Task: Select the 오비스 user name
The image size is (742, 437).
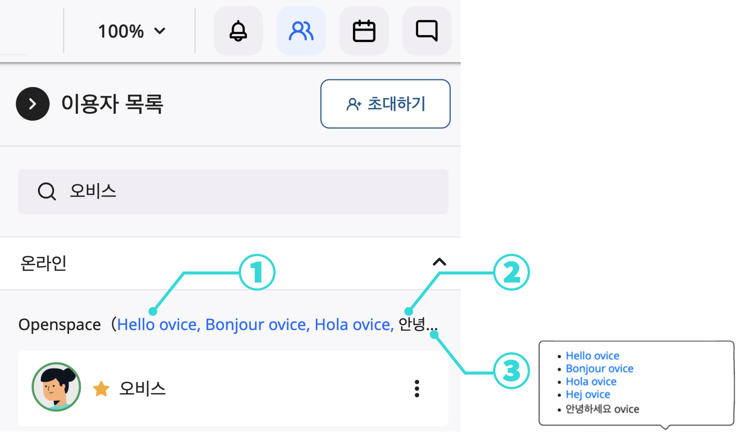Action: (x=142, y=388)
